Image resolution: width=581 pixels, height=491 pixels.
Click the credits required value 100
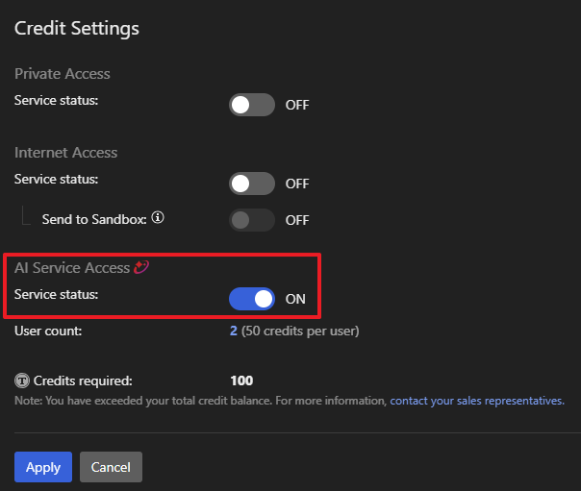(x=241, y=381)
